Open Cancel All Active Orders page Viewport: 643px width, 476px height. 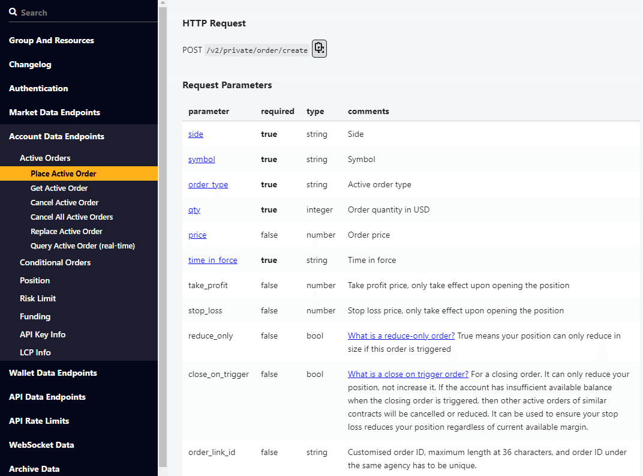click(71, 217)
